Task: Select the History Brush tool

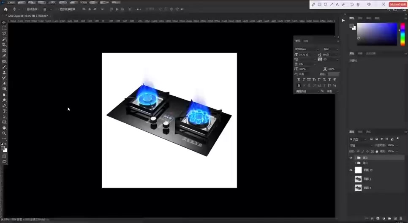Action: 4,78
